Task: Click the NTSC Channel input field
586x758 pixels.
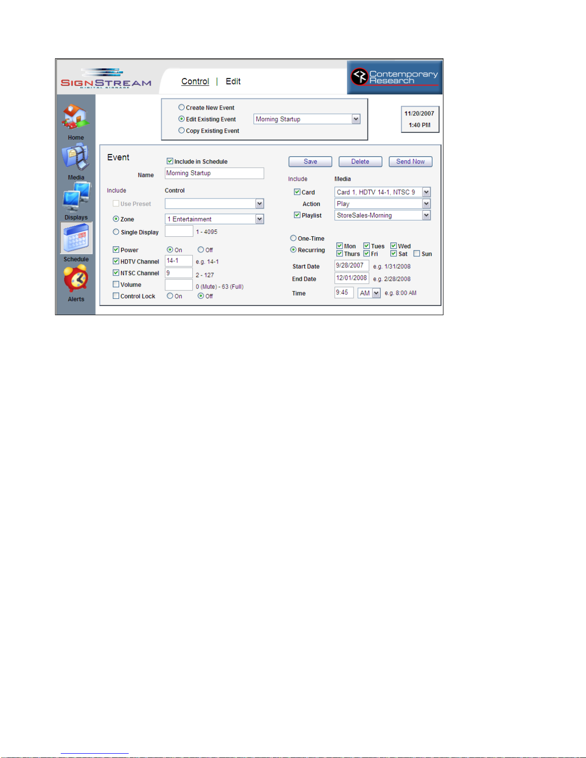Action: [x=179, y=273]
